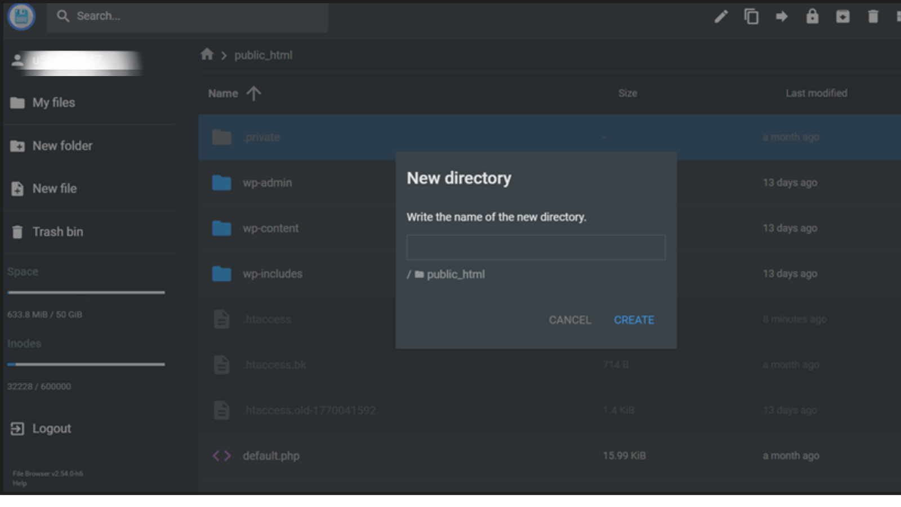Click the home icon in the breadcrumb
The width and height of the screenshot is (901, 507).
coord(207,54)
